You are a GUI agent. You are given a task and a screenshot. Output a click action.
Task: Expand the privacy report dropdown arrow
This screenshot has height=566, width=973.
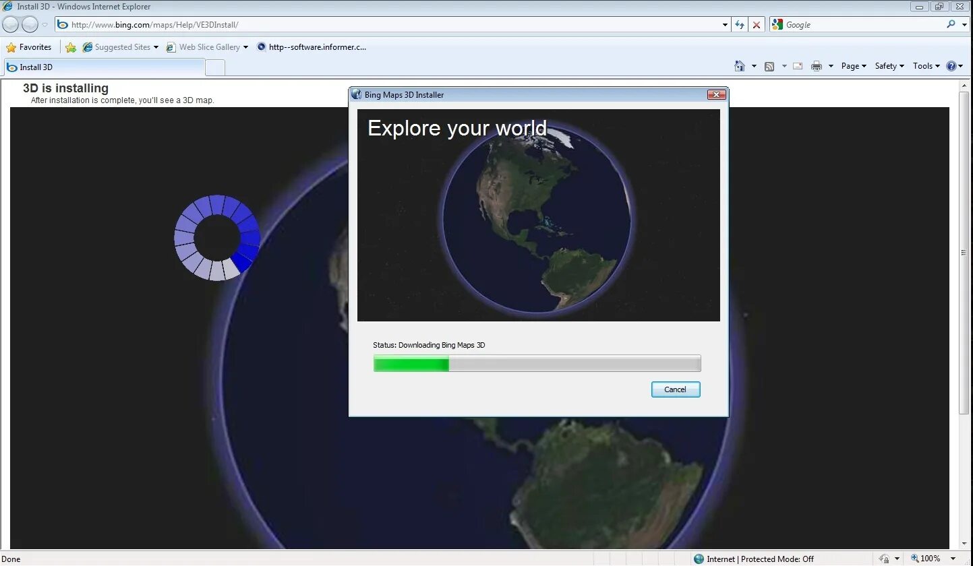click(897, 559)
